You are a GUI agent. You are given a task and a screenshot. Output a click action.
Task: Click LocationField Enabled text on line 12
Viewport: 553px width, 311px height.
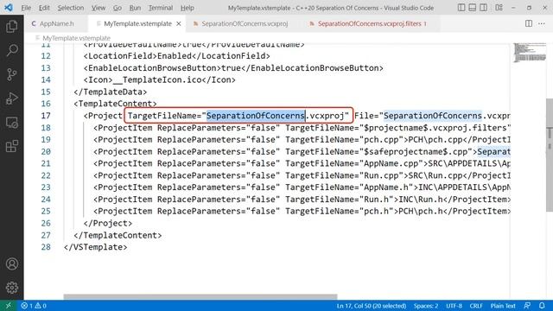[176, 55]
